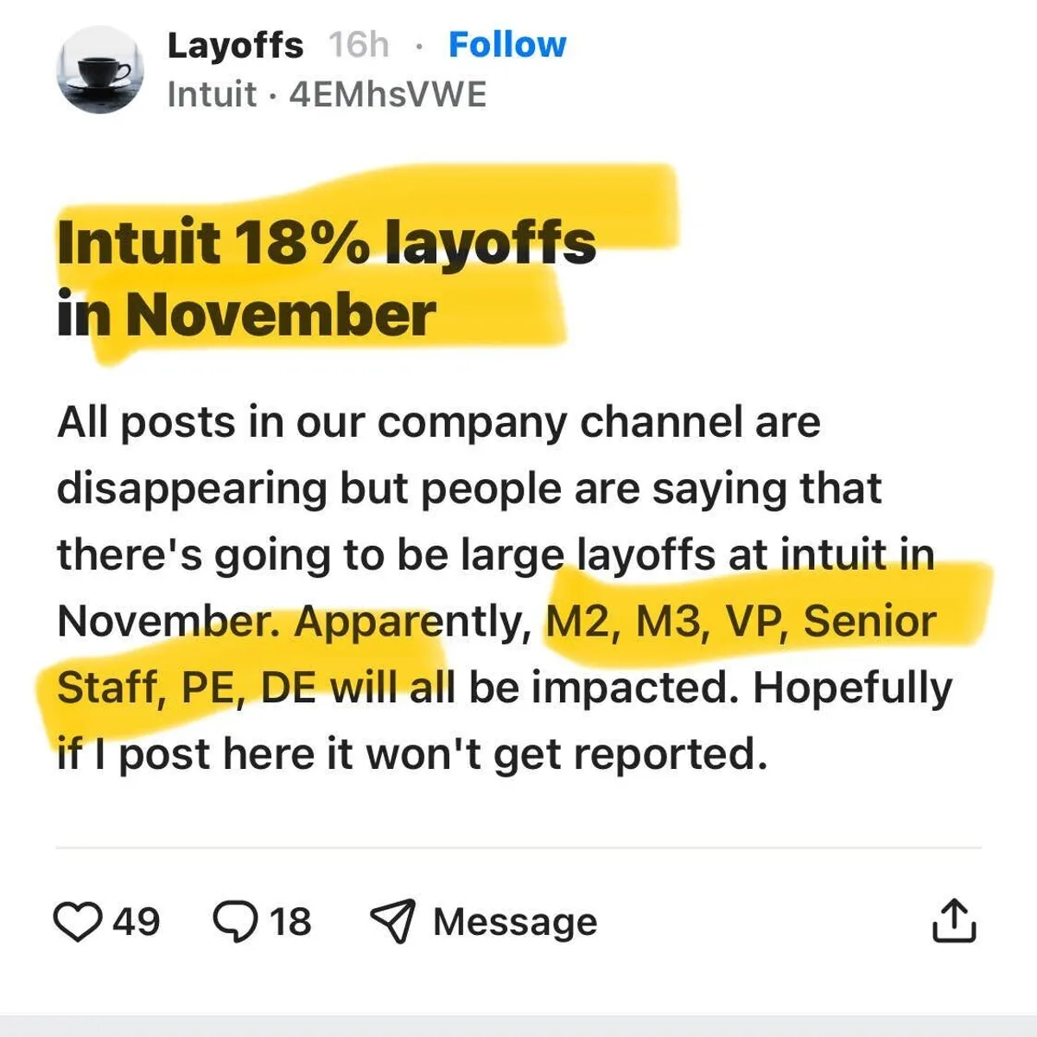Click the 16h post timestamp
The height and width of the screenshot is (1037, 1037).
click(x=359, y=45)
